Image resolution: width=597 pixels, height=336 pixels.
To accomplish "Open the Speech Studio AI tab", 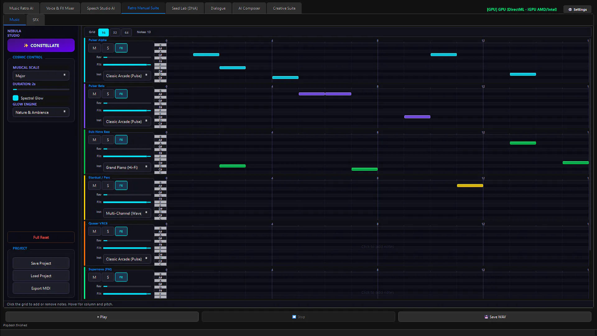I will (101, 8).
